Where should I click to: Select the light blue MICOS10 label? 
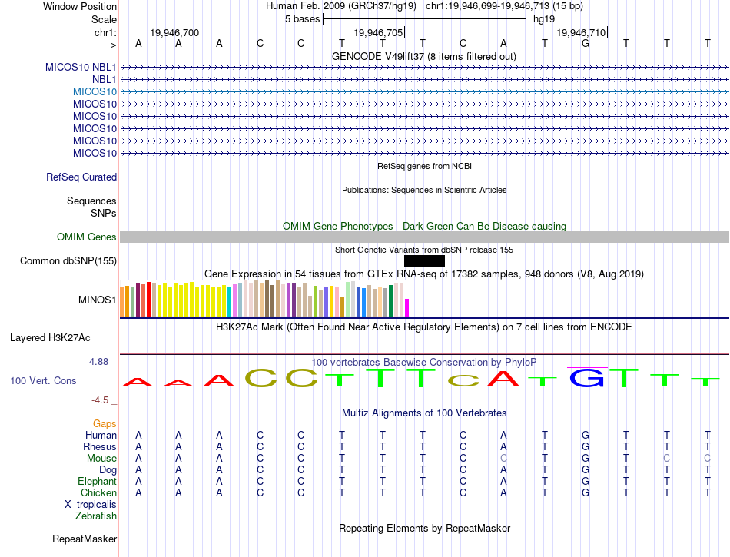(x=95, y=91)
